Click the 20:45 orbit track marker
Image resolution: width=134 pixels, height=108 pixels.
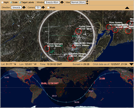click(91, 91)
